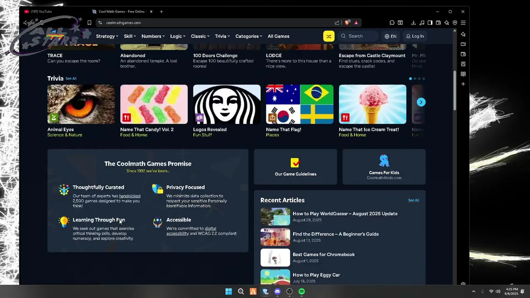Click the Leo AI sparkle toolbar icon
The height and width of the screenshot is (298, 530).
click(446, 23)
